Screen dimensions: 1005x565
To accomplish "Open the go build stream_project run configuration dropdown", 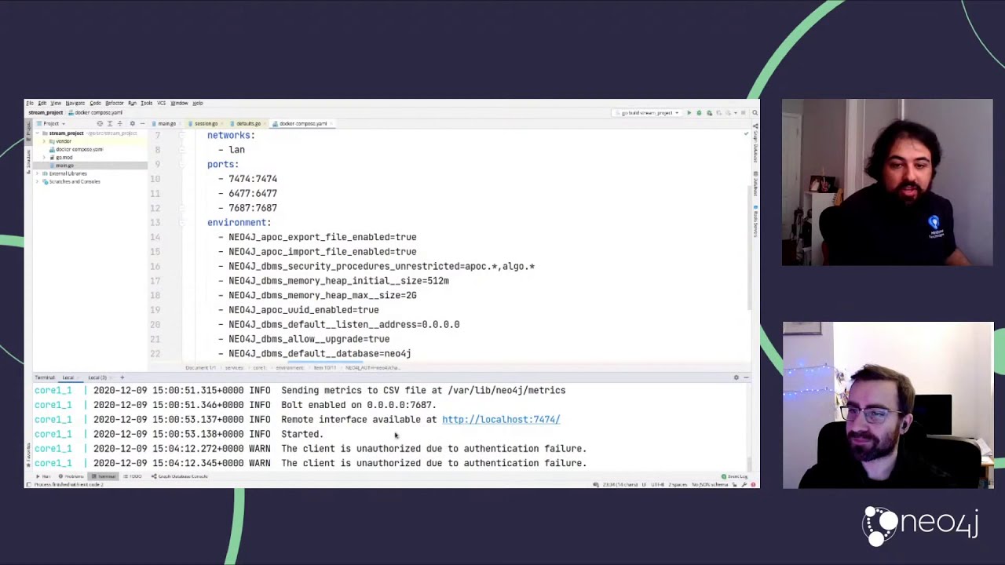I will click(x=649, y=113).
